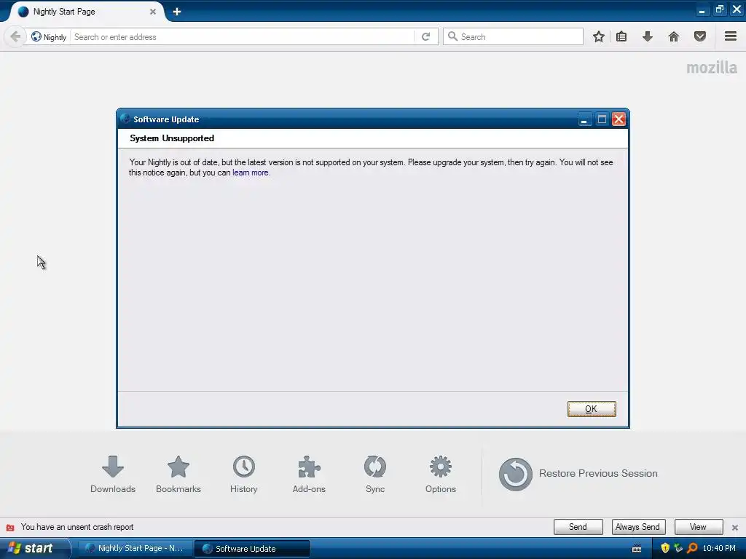
Task: Choose Always Send for crash reports
Action: (x=637, y=527)
